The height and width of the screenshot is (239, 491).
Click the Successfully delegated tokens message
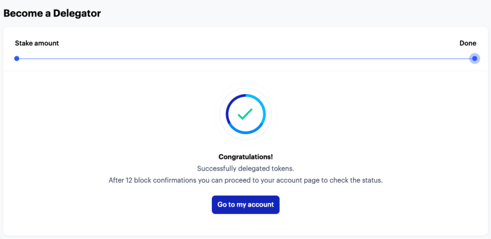click(245, 168)
